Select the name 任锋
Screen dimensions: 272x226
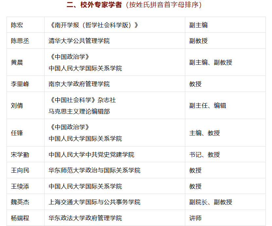pos(17,133)
